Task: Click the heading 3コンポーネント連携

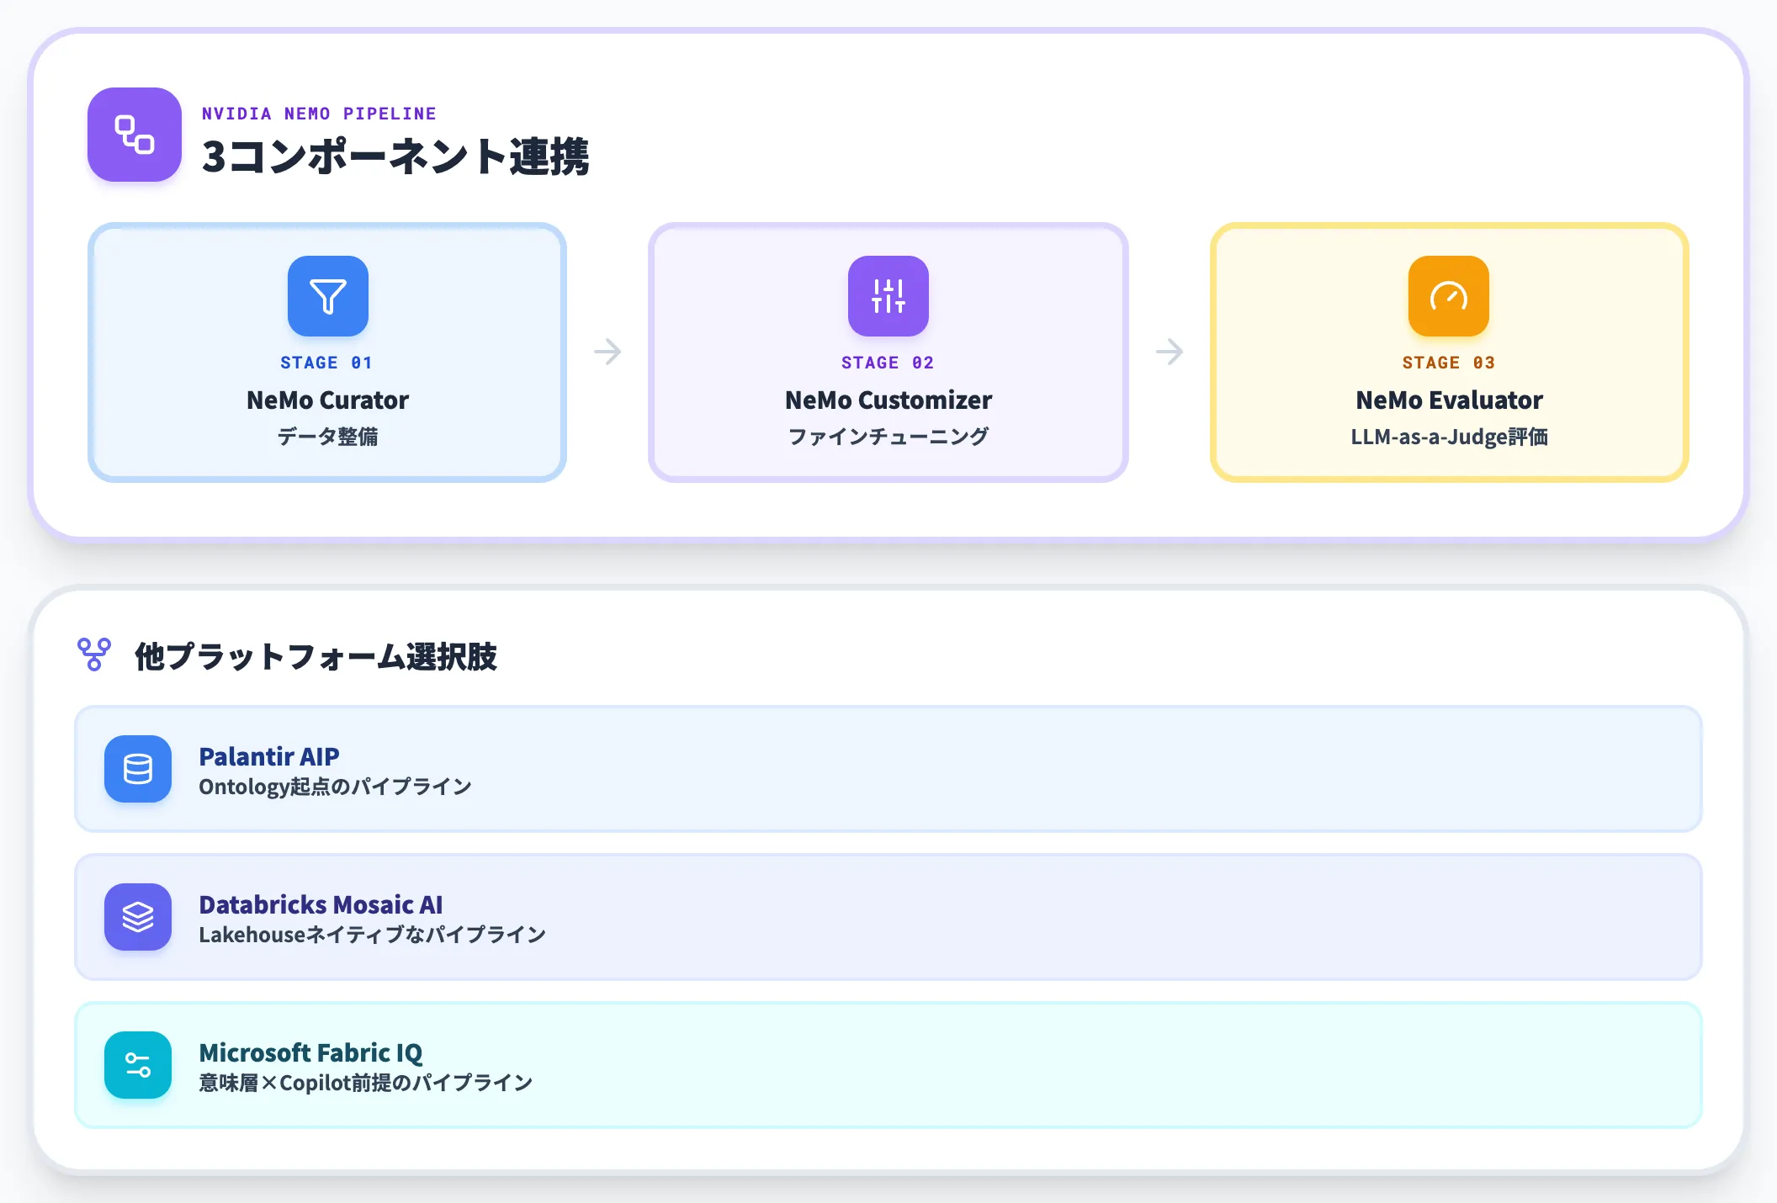Action: 395,156
